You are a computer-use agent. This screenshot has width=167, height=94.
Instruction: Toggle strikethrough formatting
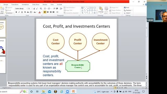click(x=28, y=12)
